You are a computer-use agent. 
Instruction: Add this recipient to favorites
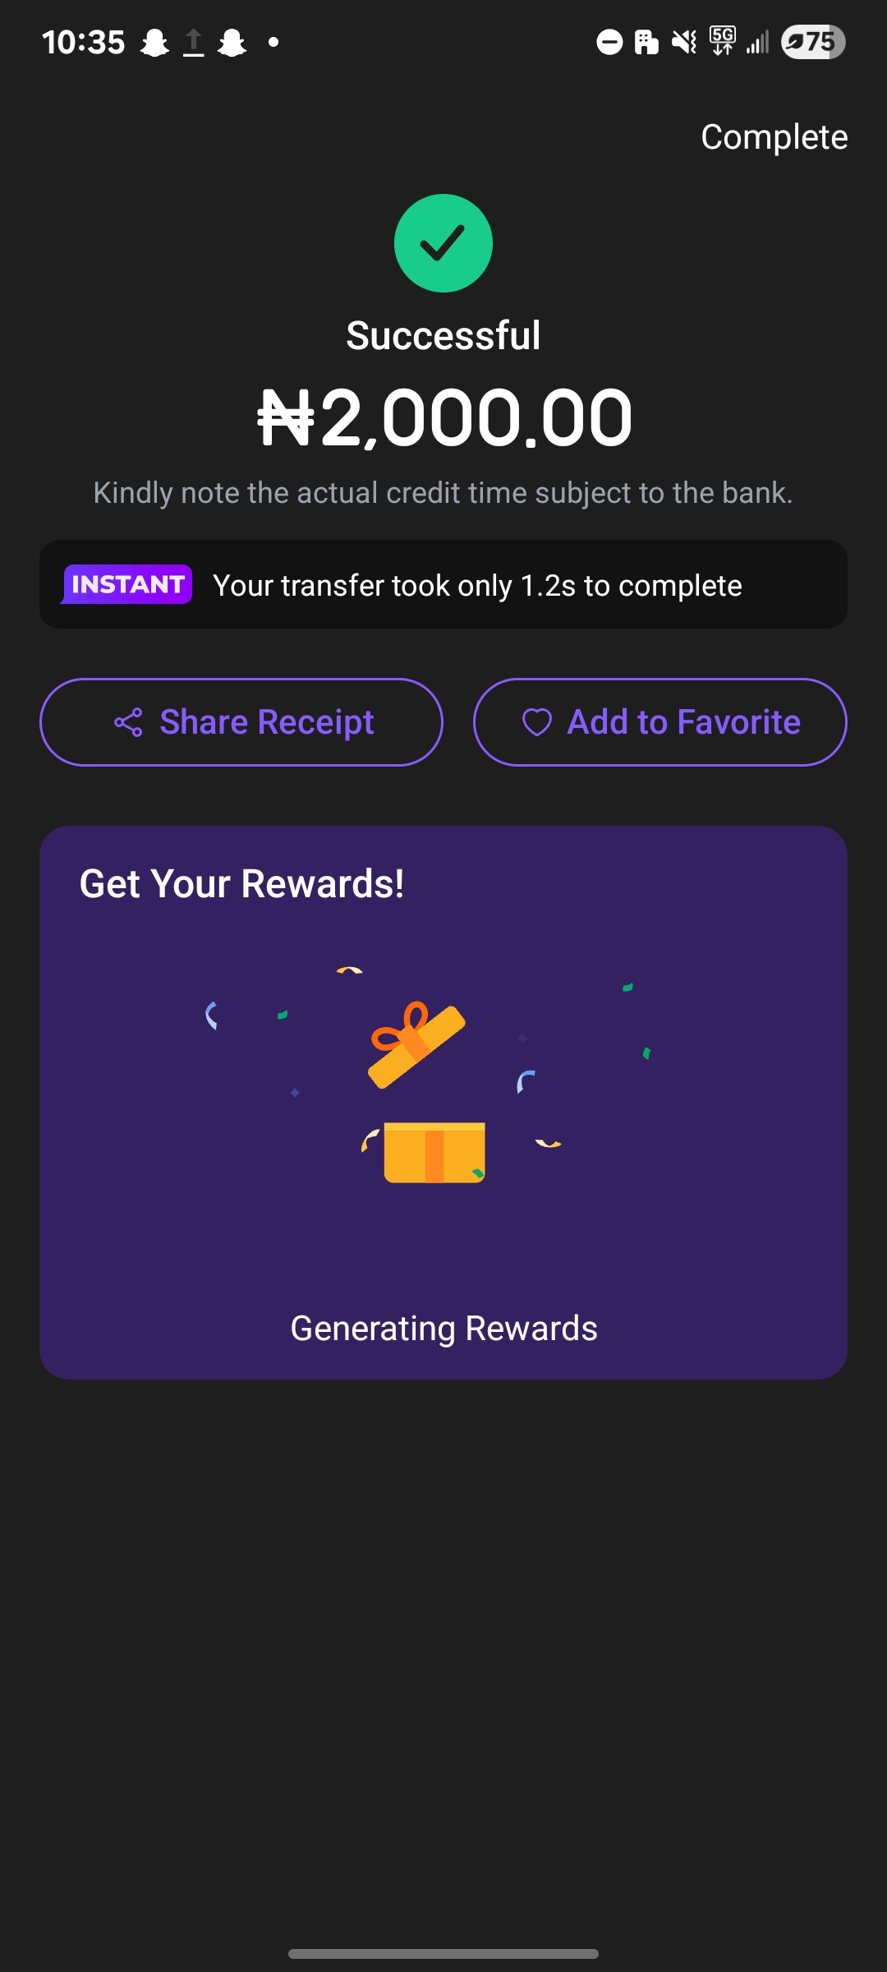coord(660,722)
